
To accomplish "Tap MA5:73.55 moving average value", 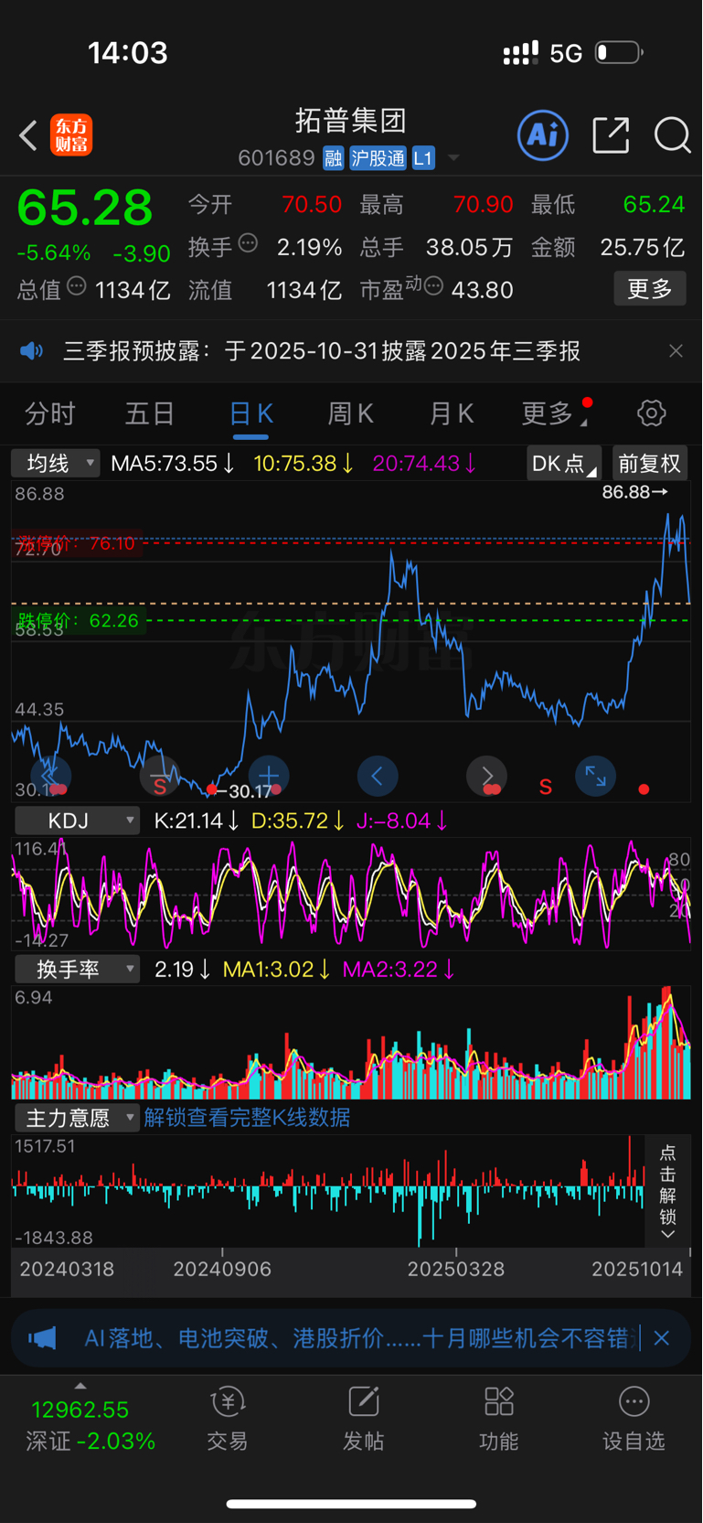I will coord(172,464).
